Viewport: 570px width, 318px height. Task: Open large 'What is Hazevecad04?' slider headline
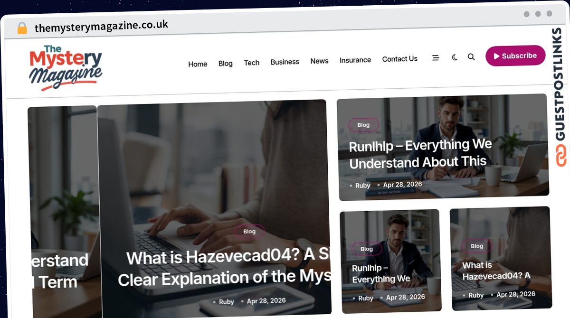pos(225,267)
